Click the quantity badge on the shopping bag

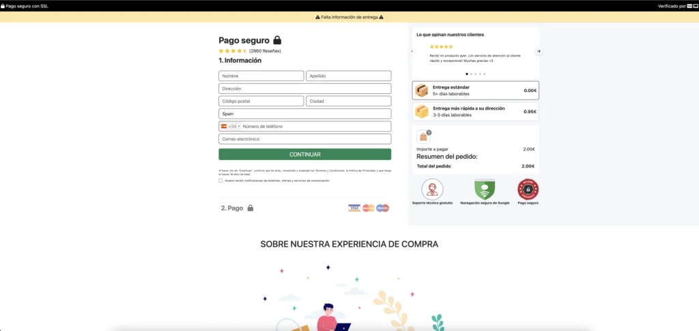(429, 132)
